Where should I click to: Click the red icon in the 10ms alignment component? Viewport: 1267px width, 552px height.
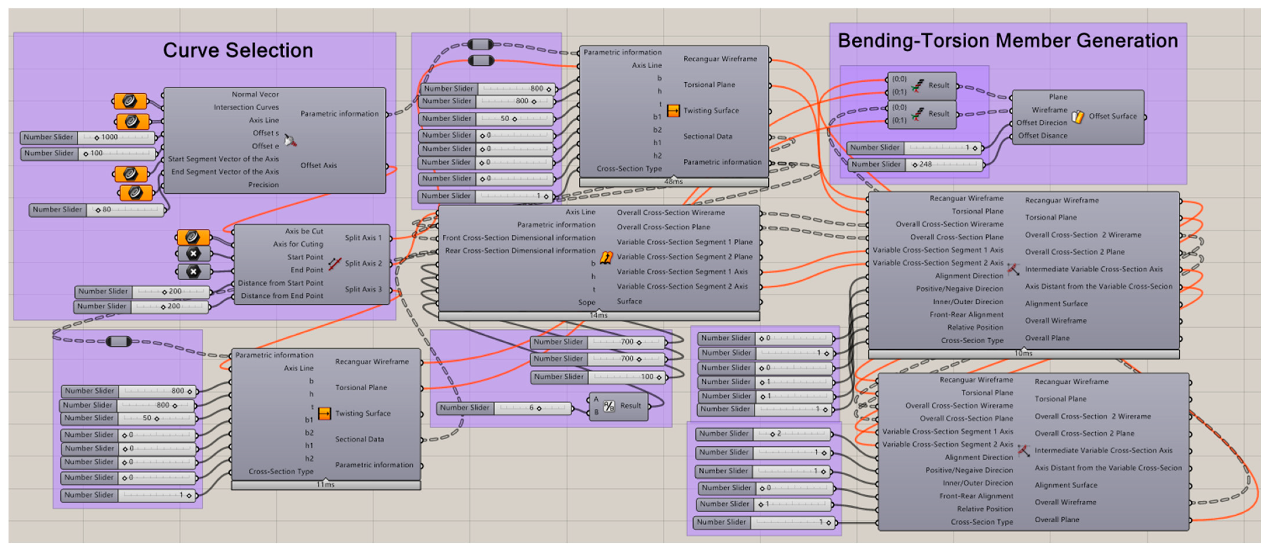coord(1013,269)
